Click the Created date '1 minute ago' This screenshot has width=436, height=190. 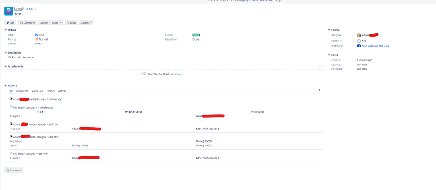tap(364, 60)
